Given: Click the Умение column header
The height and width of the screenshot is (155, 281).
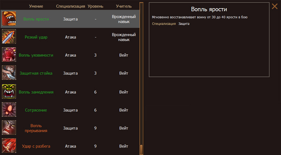Looking at the screenshot, I should tap(36, 6).
